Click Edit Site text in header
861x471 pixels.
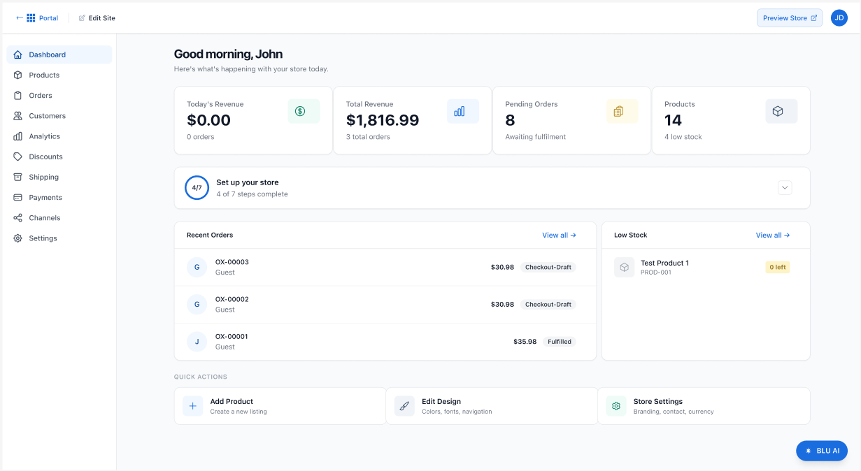102,18
